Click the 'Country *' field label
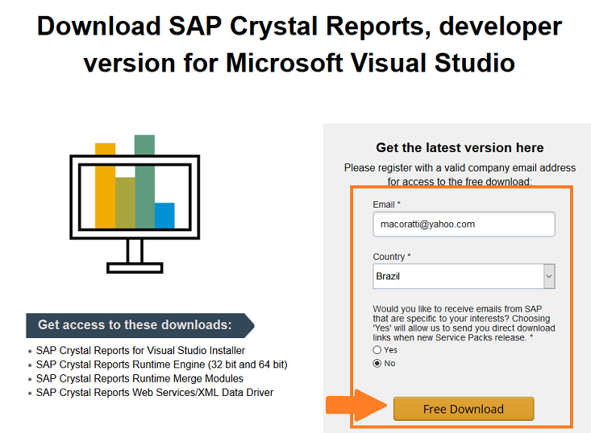This screenshot has width=591, height=433. tap(392, 257)
